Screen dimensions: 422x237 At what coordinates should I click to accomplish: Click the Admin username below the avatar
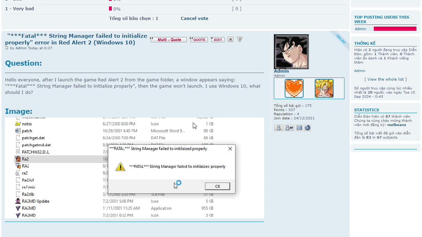pos(281,71)
